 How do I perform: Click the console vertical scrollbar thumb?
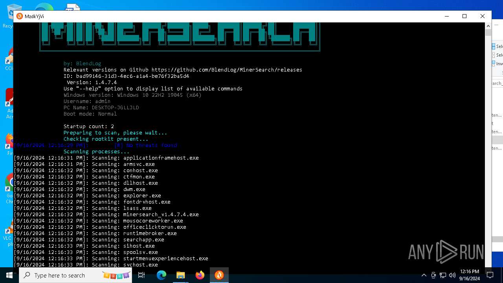click(x=488, y=32)
